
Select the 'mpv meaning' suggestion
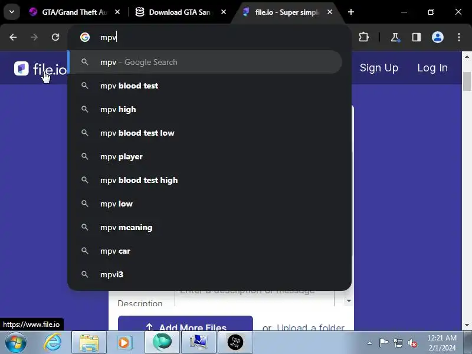(x=205, y=227)
